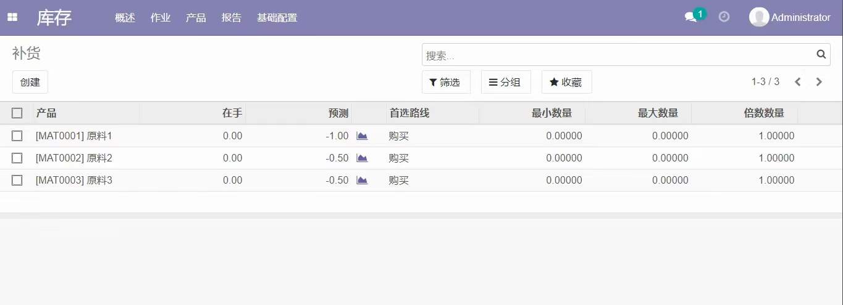Click into the 搜索 search field
The image size is (843, 305).
coord(618,55)
